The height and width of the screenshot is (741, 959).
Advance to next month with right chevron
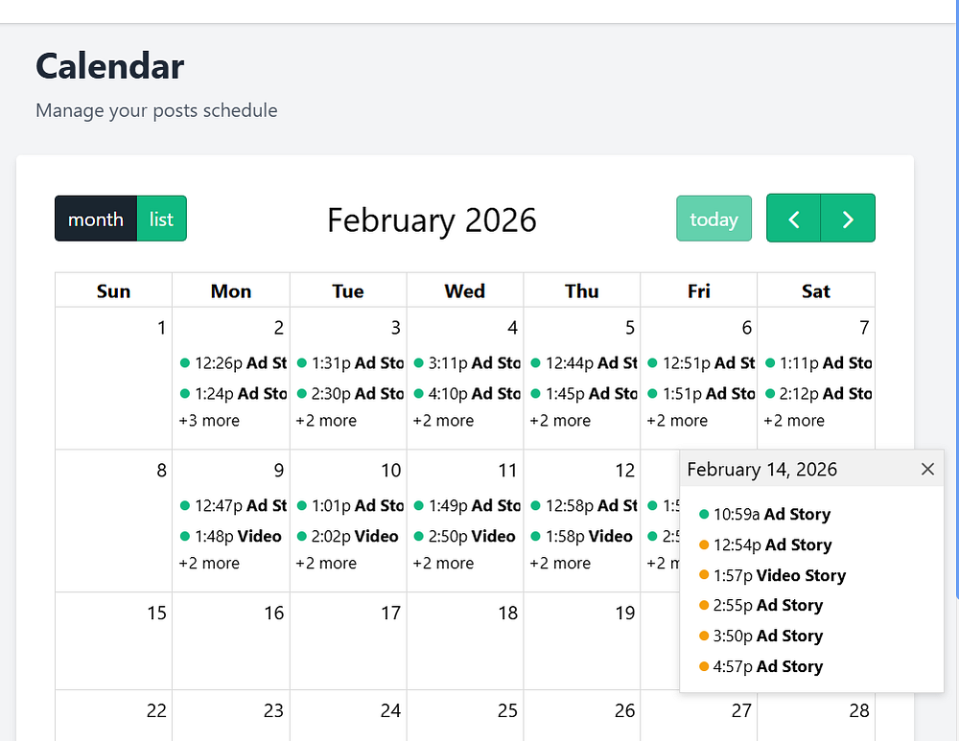click(848, 219)
